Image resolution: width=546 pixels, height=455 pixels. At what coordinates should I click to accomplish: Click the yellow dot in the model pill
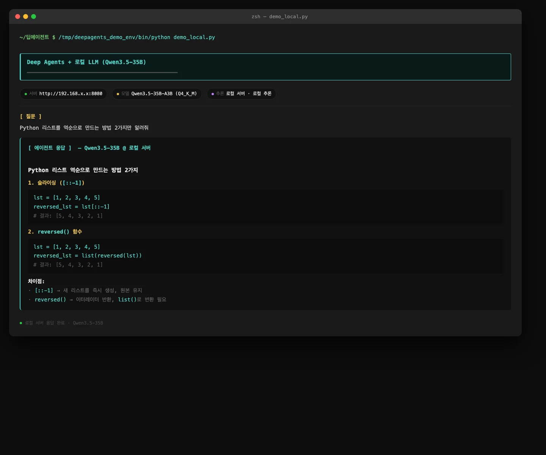click(118, 94)
